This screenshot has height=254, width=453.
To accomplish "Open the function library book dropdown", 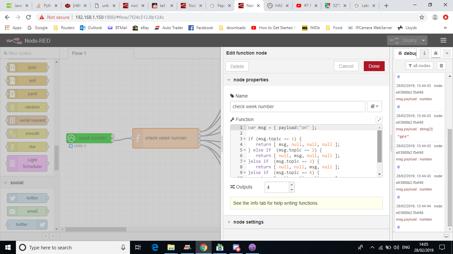I will [374, 106].
